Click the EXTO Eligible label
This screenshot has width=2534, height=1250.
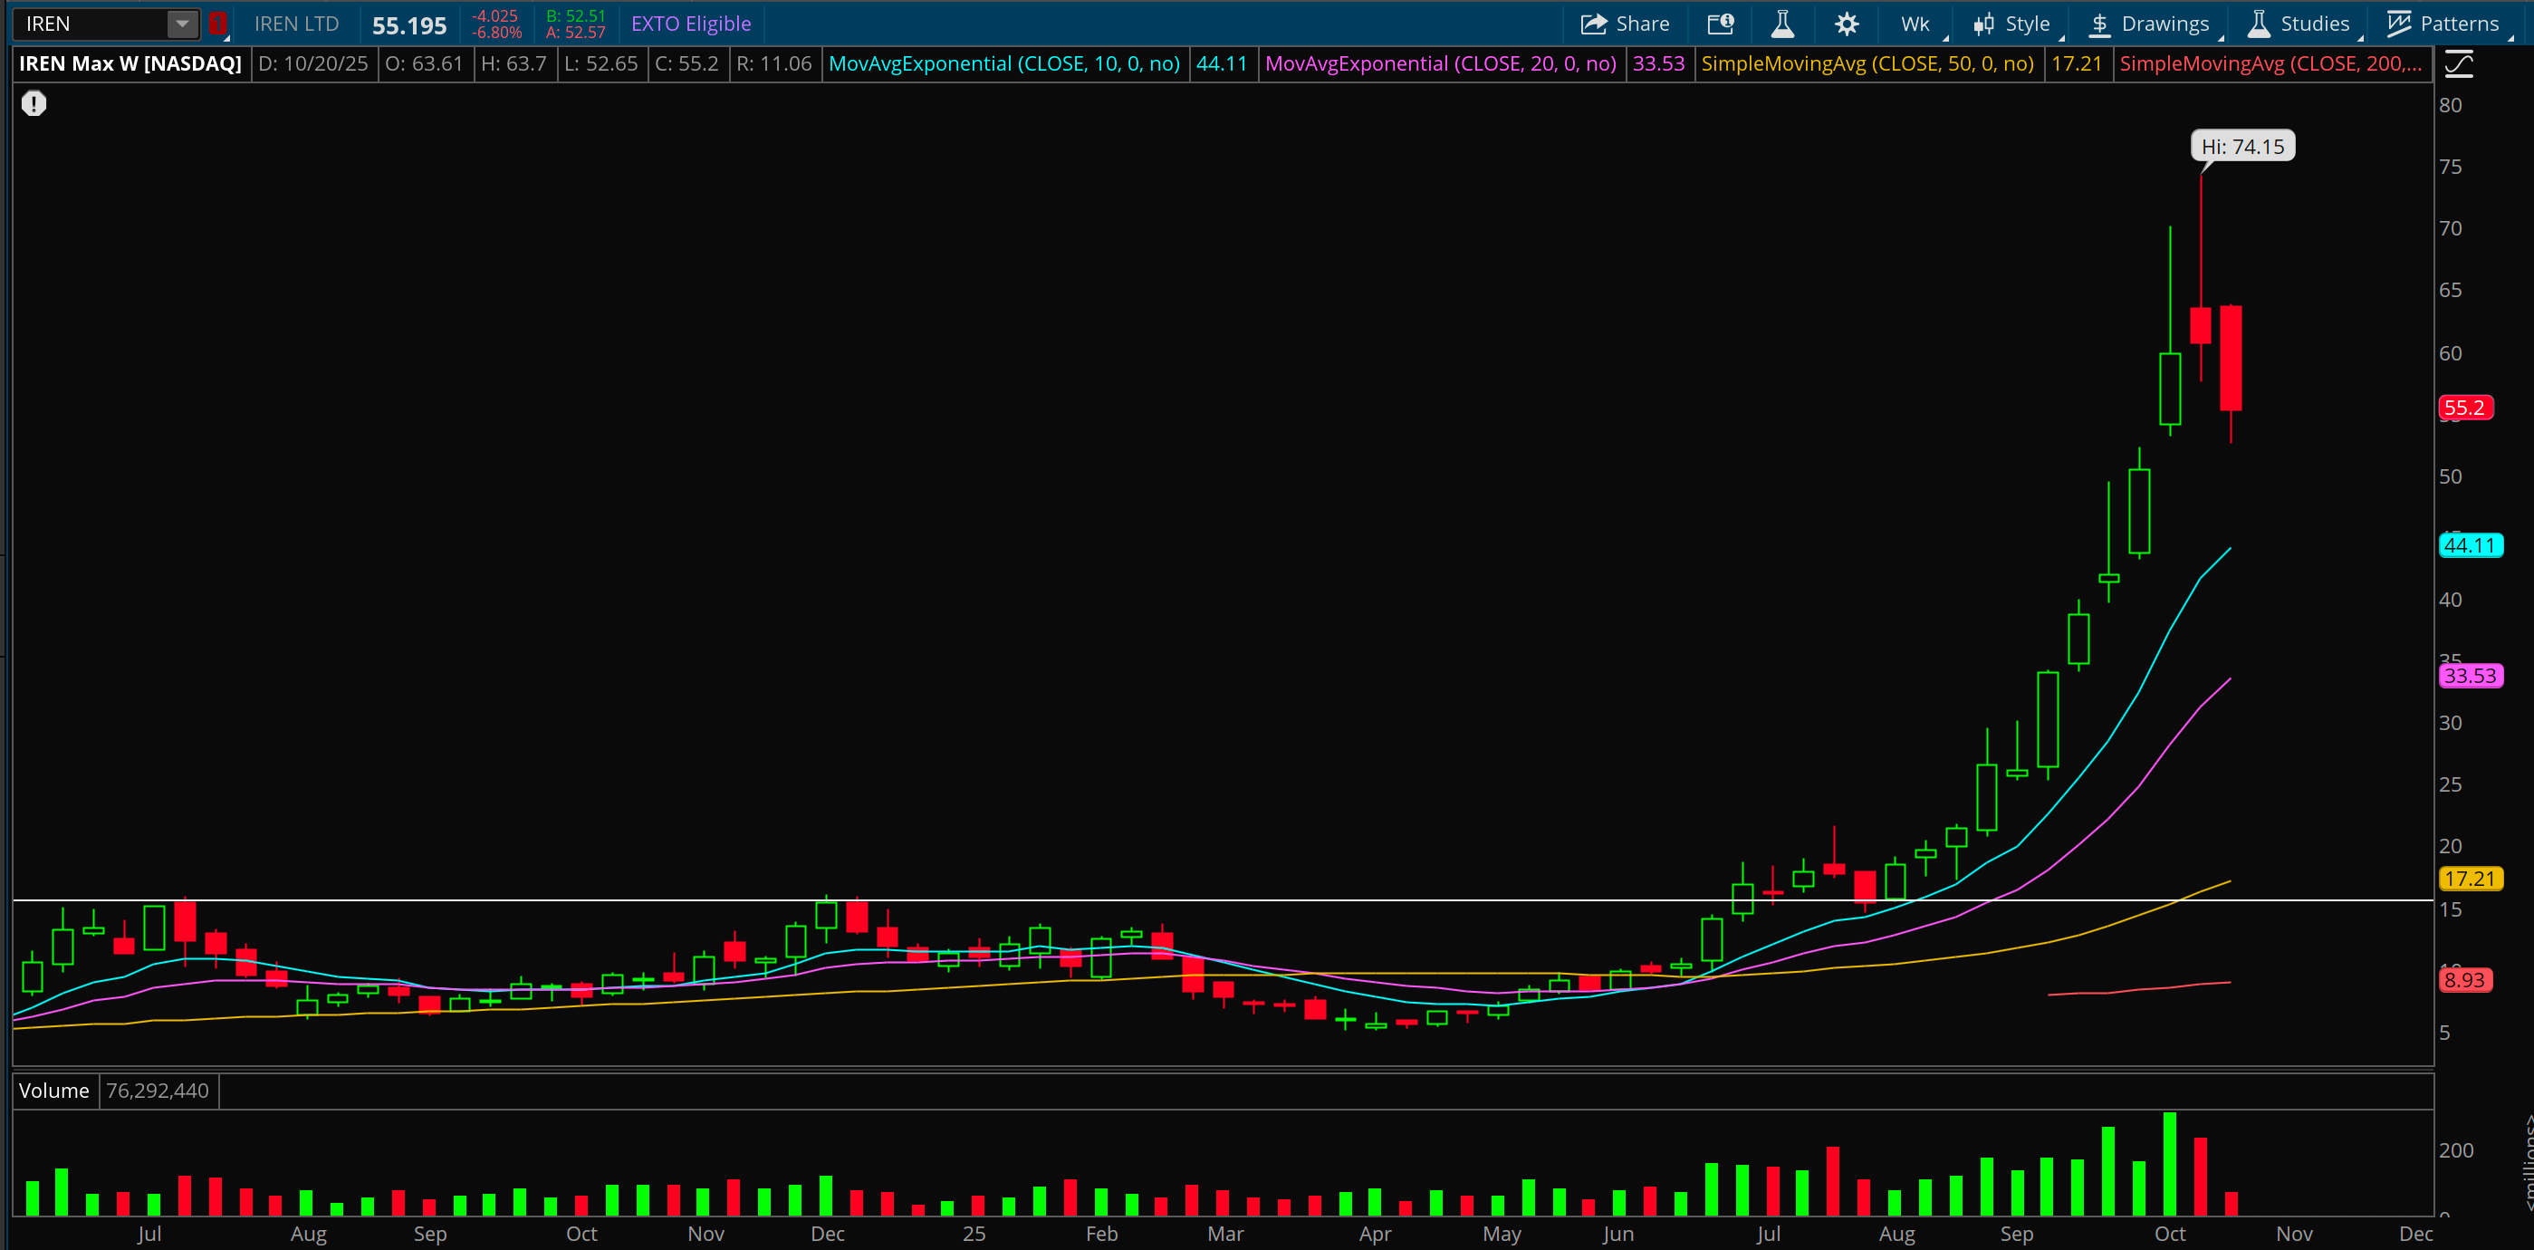tap(690, 24)
